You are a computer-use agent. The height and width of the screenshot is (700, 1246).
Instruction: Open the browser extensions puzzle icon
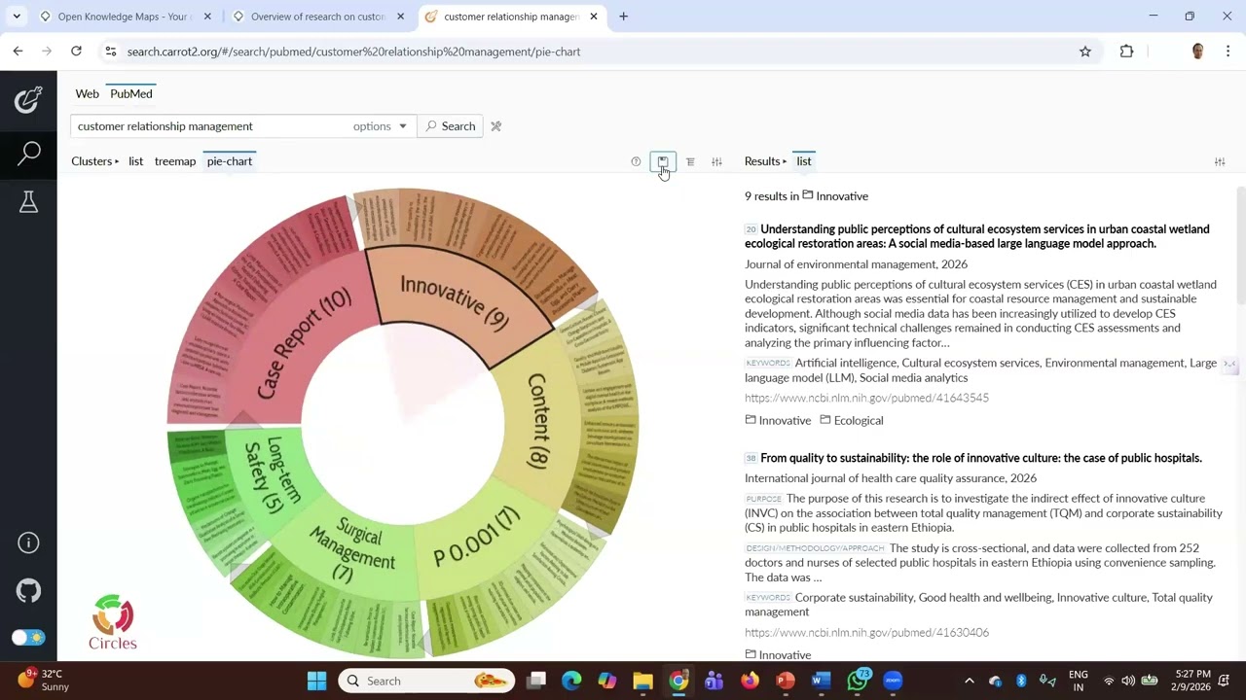[1127, 52]
